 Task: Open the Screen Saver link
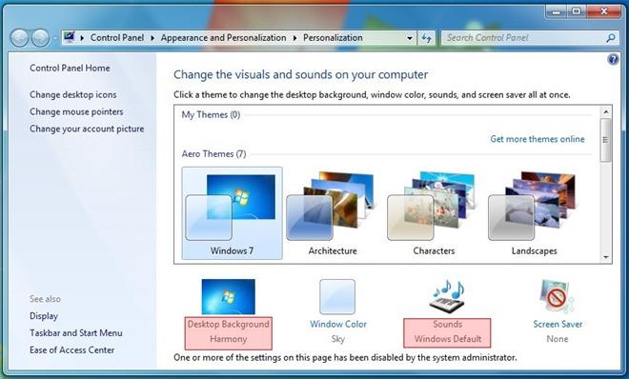click(x=558, y=324)
